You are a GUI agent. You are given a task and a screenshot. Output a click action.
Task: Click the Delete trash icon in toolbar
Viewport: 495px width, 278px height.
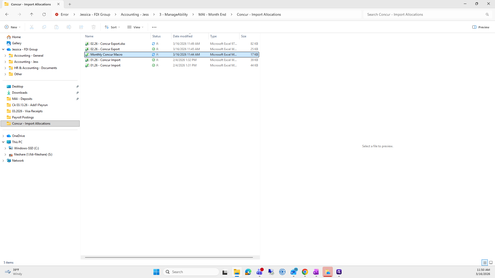94,27
